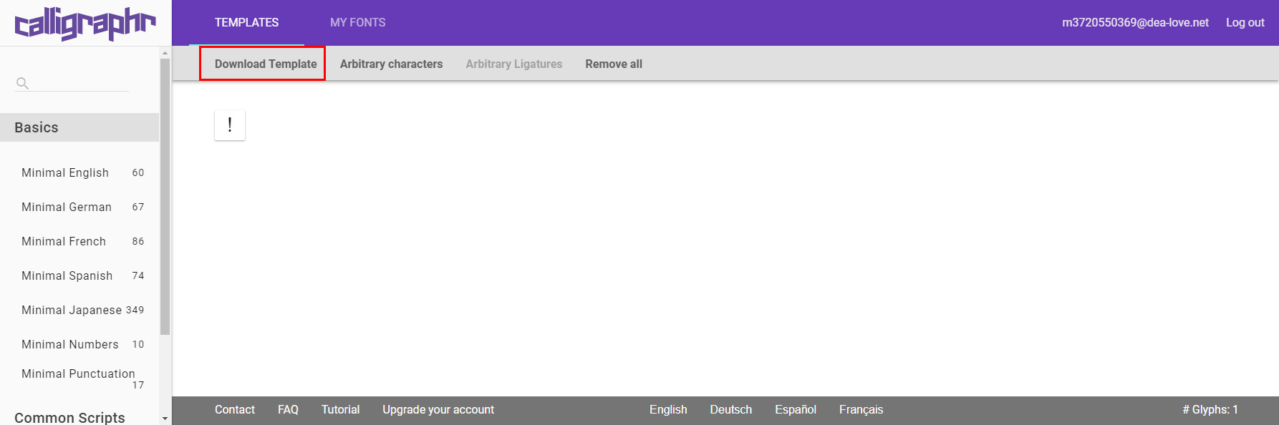Click Upgrade your account link

tap(438, 409)
